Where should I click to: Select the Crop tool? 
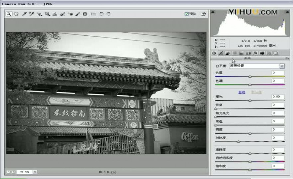click(47, 14)
